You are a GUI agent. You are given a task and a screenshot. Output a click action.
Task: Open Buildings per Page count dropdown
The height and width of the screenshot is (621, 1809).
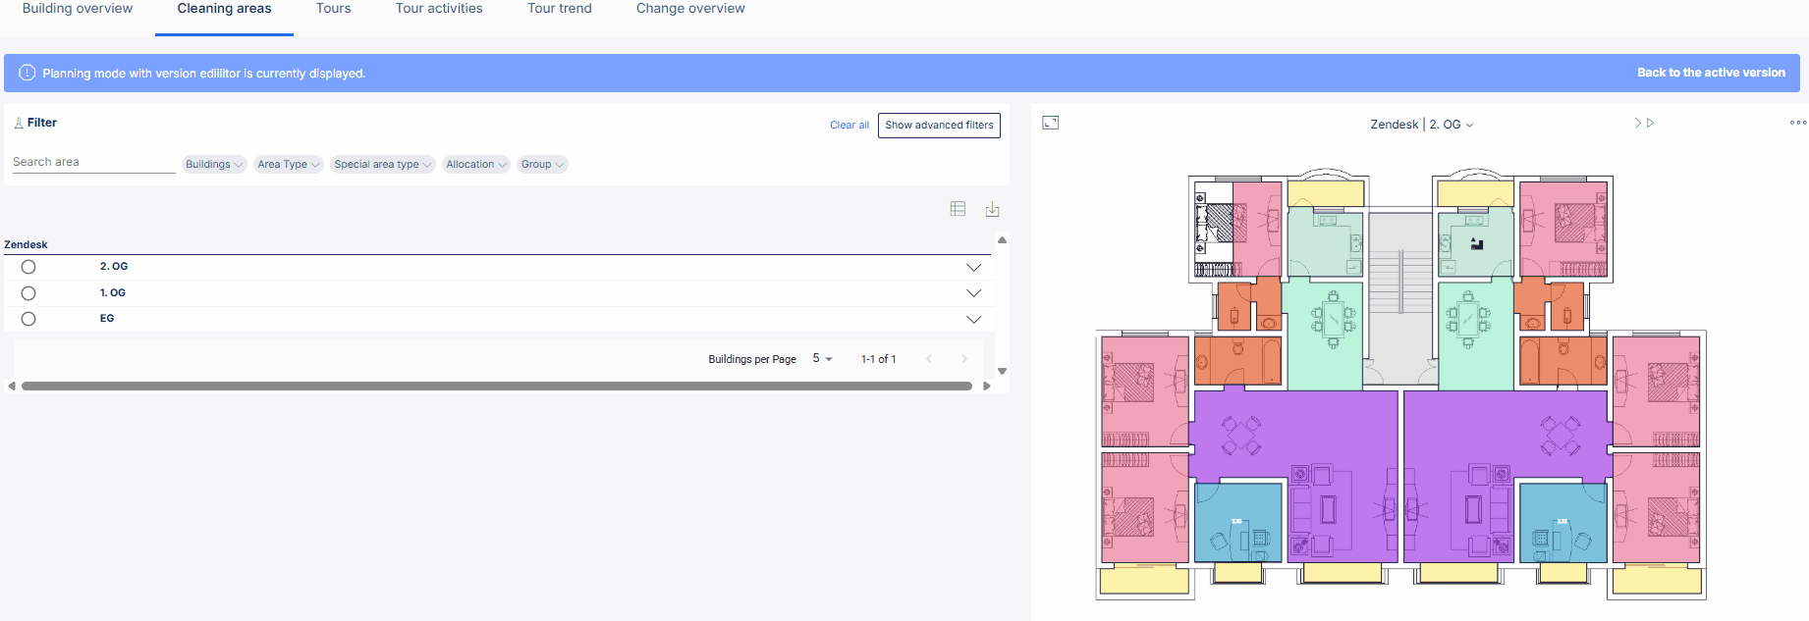pyautogui.click(x=822, y=359)
